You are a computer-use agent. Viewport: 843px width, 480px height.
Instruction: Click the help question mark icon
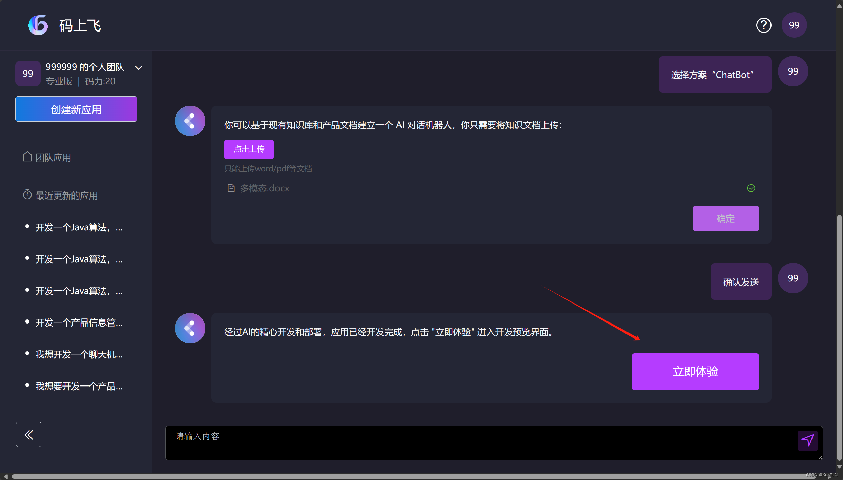coord(764,25)
